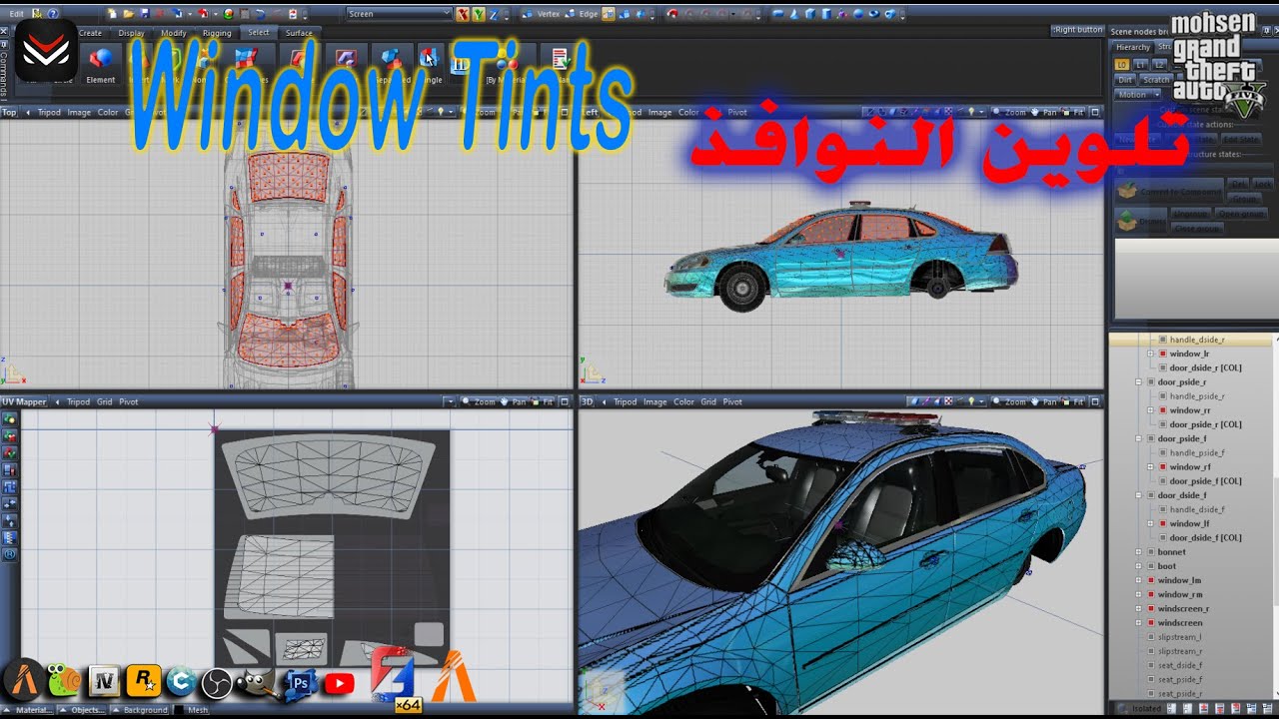Click the fourth UV Mapper side tool icon
Image resolution: width=1279 pixels, height=719 pixels.
coord(10,469)
